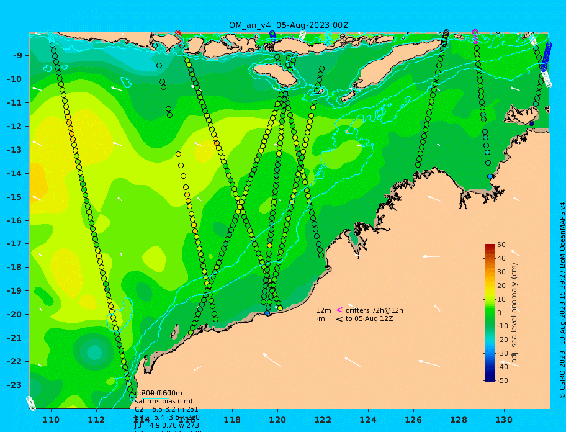Click the longitude axis label 130
566x432 pixels.
click(504, 420)
